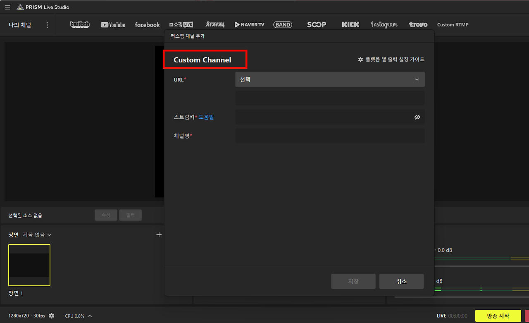Expand the CPU usage details arrow
529x323 pixels.
pyautogui.click(x=90, y=316)
